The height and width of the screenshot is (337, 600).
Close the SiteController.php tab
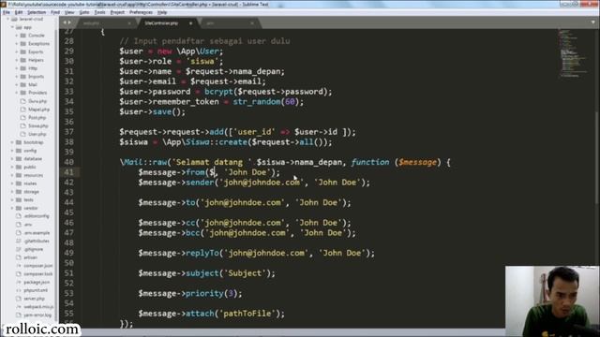190,23
